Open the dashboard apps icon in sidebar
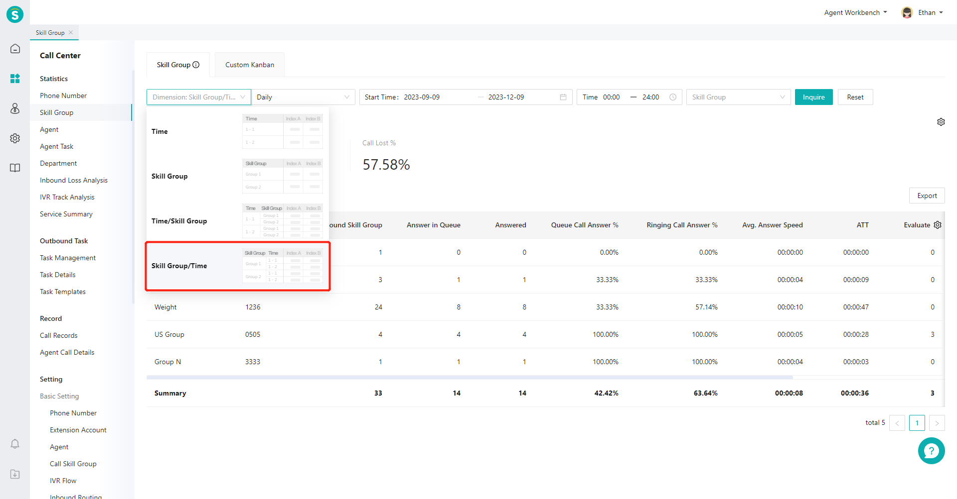The height and width of the screenshot is (499, 957). [x=15, y=79]
